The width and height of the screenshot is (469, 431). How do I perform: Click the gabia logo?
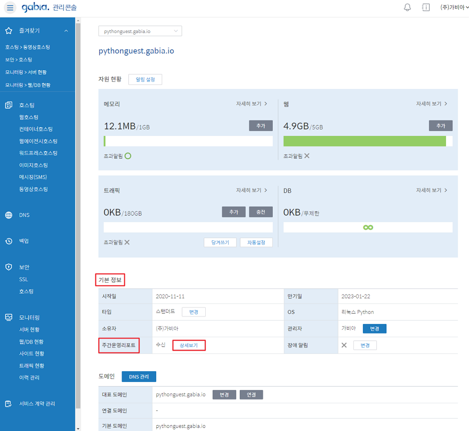35,7
